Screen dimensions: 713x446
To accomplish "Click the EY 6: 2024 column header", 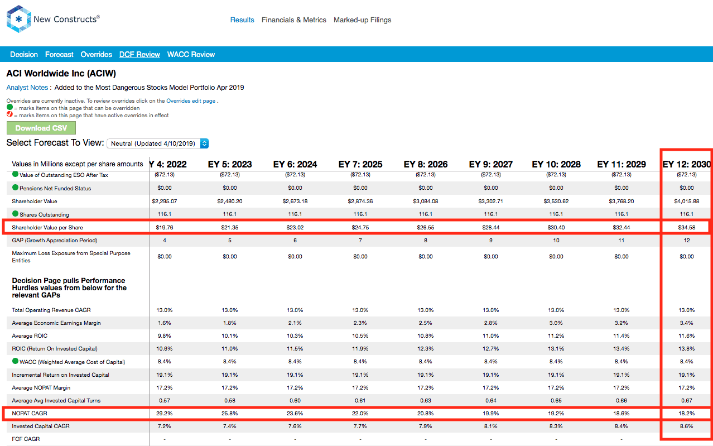I will tap(295, 164).
